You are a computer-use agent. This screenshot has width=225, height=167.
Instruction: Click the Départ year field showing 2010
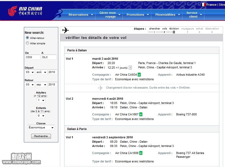click(52, 72)
